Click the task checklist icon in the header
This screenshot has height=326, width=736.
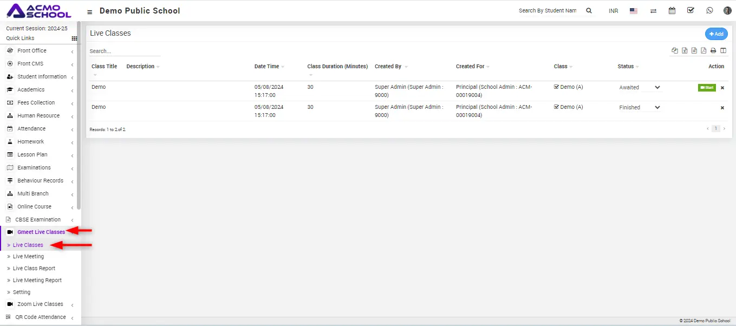691,10
